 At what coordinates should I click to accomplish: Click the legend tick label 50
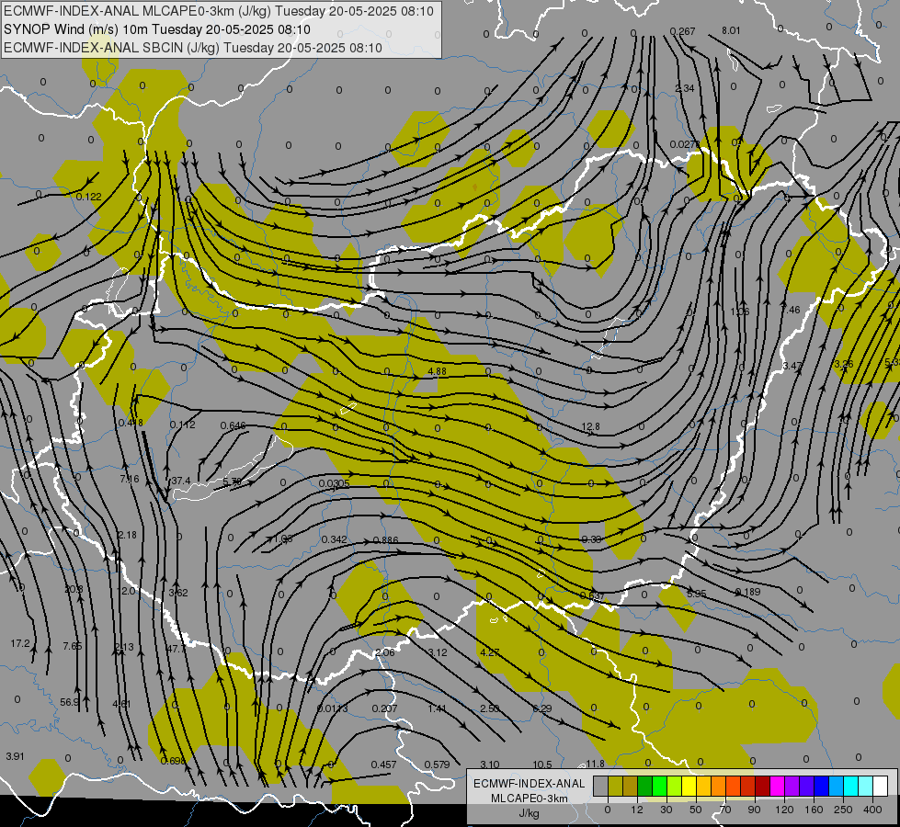[x=695, y=810]
